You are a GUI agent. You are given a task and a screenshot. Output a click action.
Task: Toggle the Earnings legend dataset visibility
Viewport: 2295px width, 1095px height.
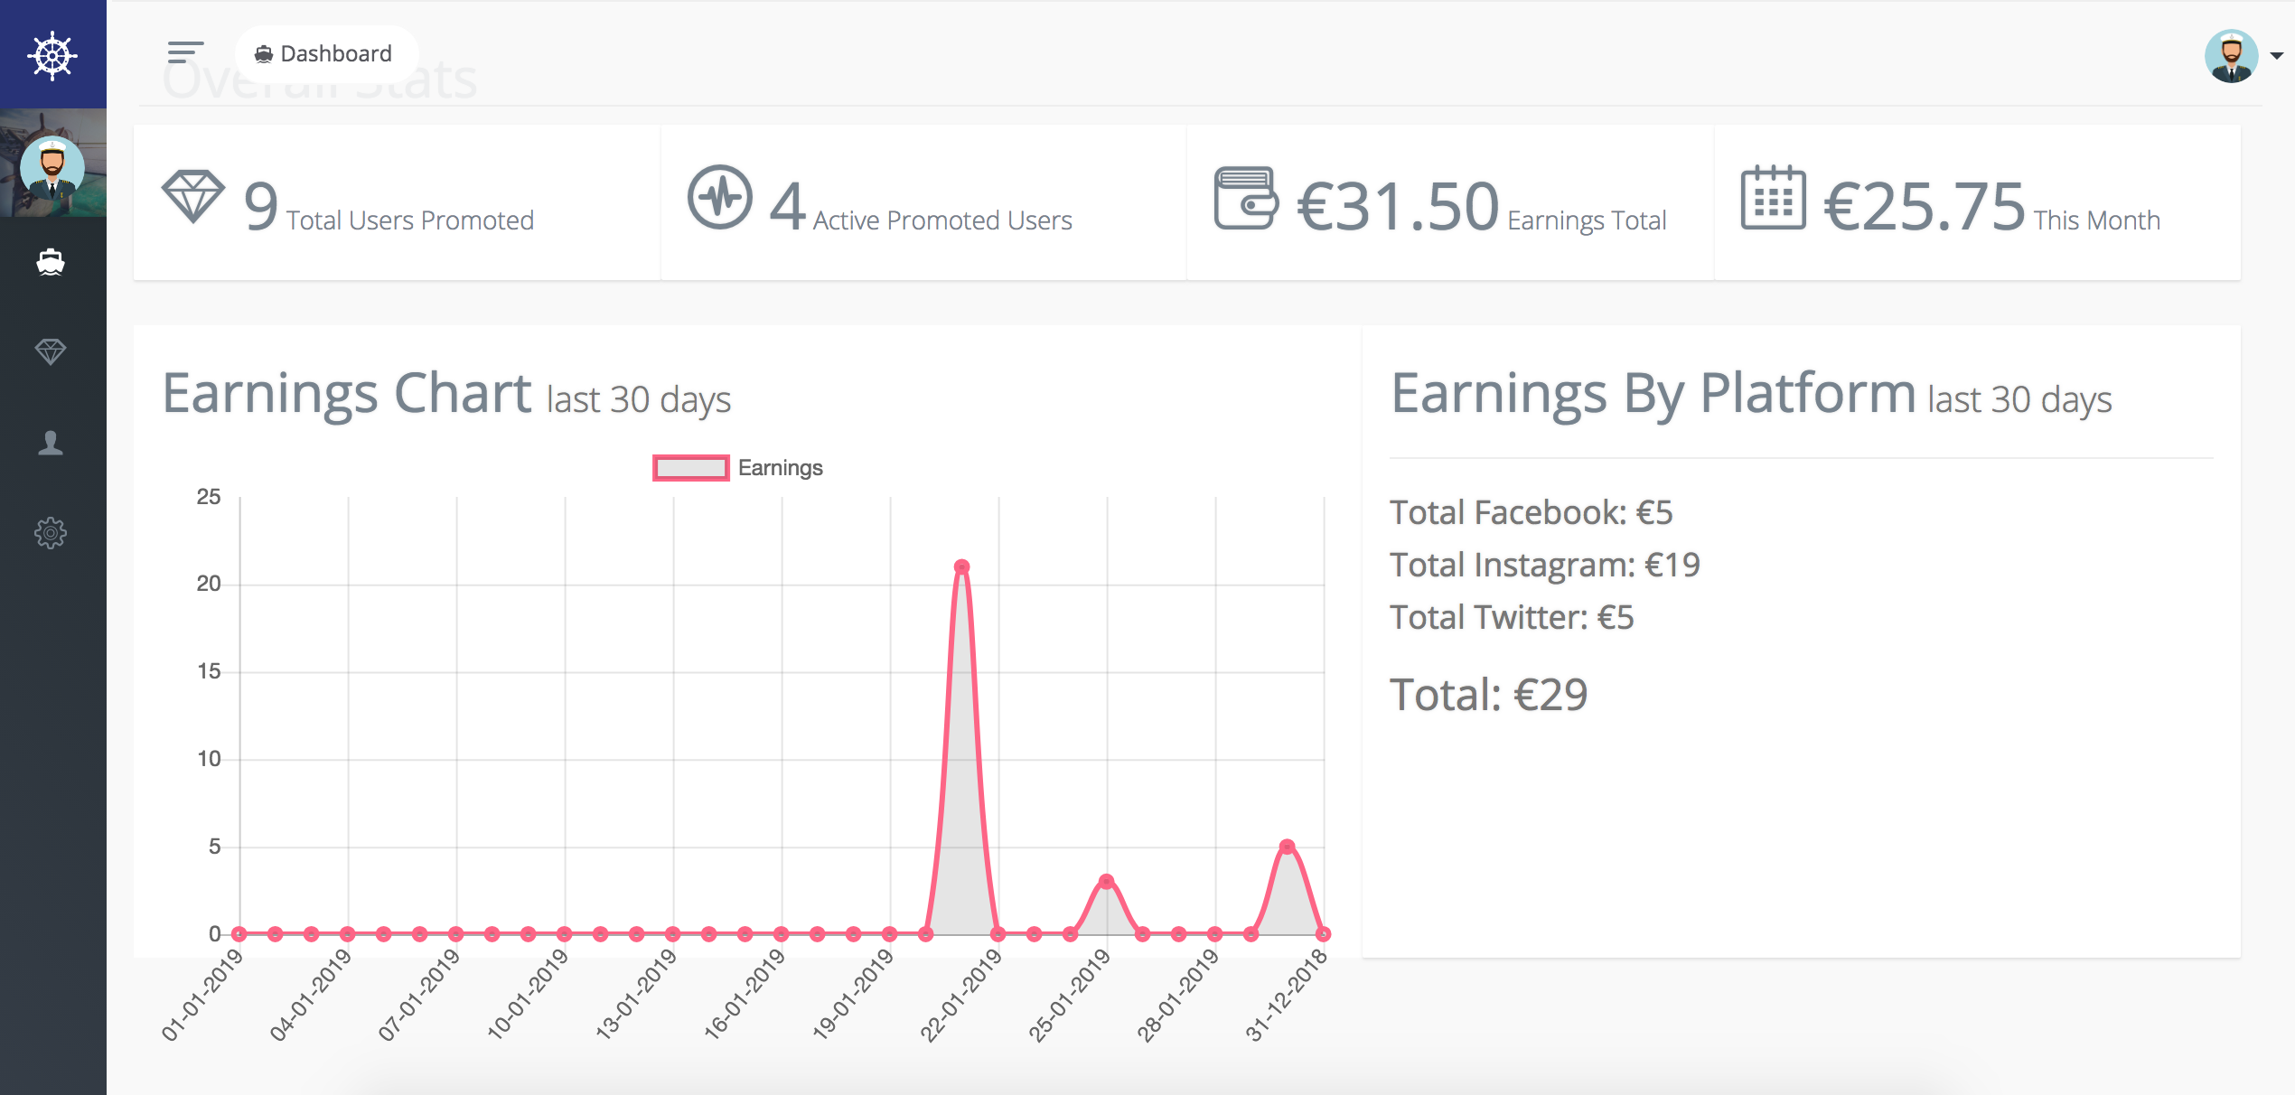(780, 468)
